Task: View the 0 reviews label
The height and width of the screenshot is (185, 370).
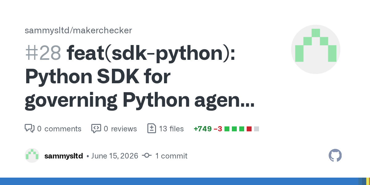Action: tap(120, 129)
